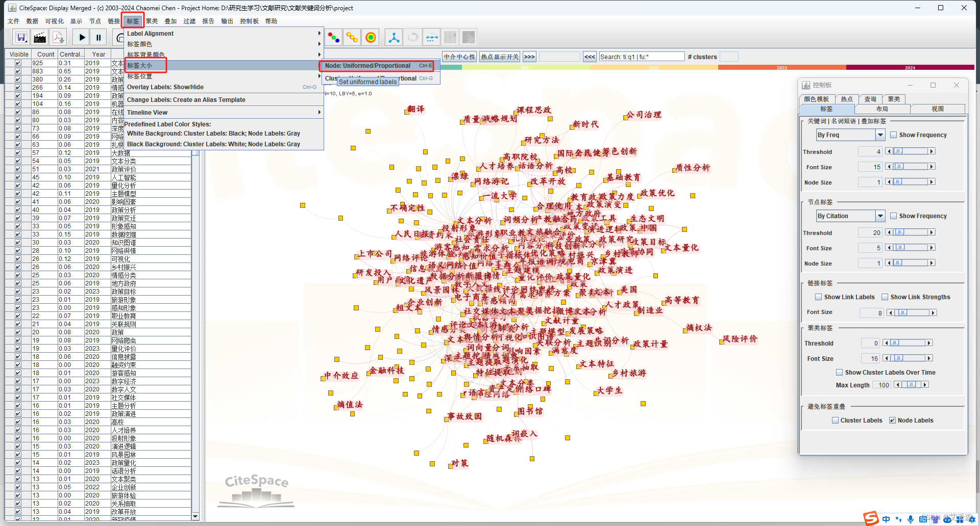Toggle visibility checkbox for count 925 row
Viewport: 980px width, 526px height.
click(x=18, y=63)
